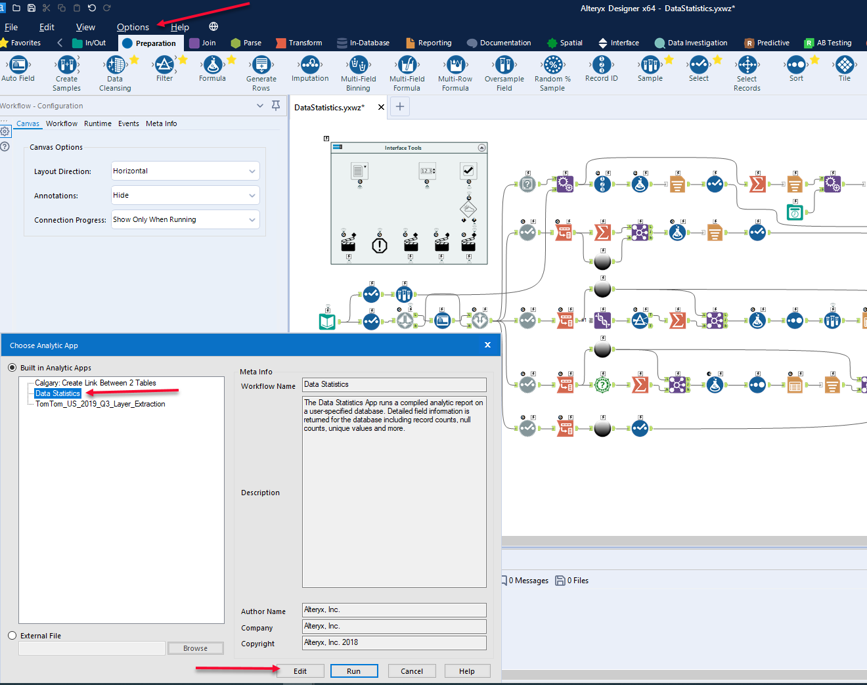The height and width of the screenshot is (685, 867).
Task: Run the Data Statistics app
Action: click(x=354, y=671)
